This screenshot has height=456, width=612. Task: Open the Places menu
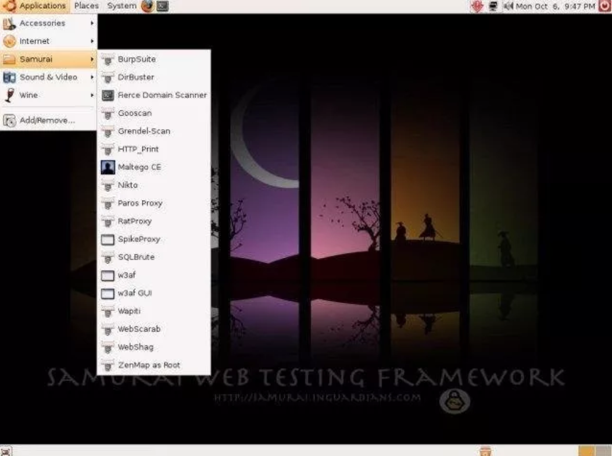click(86, 6)
